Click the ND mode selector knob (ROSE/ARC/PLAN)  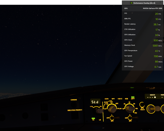click(x=112, y=108)
